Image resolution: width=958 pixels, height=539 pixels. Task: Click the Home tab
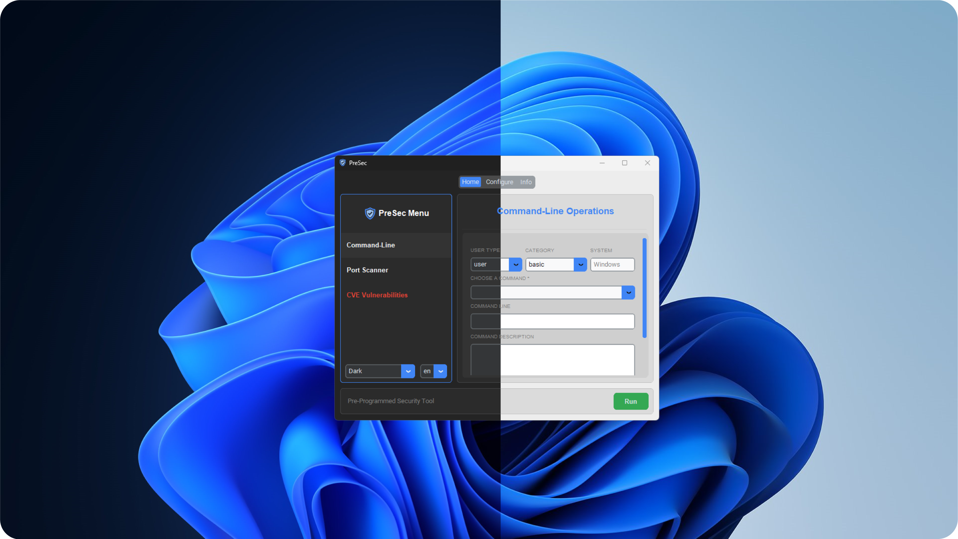pos(469,181)
